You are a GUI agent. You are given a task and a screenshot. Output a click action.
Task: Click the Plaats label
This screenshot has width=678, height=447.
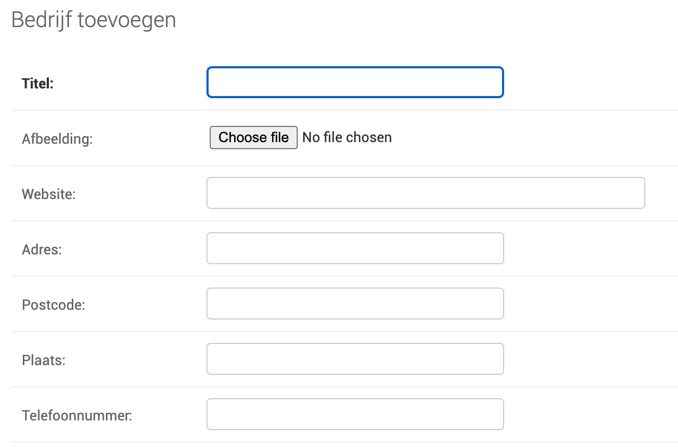point(43,360)
